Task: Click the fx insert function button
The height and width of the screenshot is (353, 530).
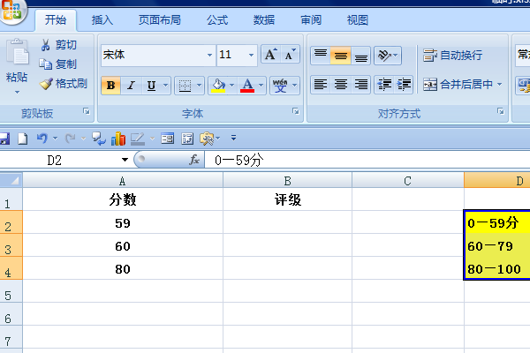Action: coord(194,160)
